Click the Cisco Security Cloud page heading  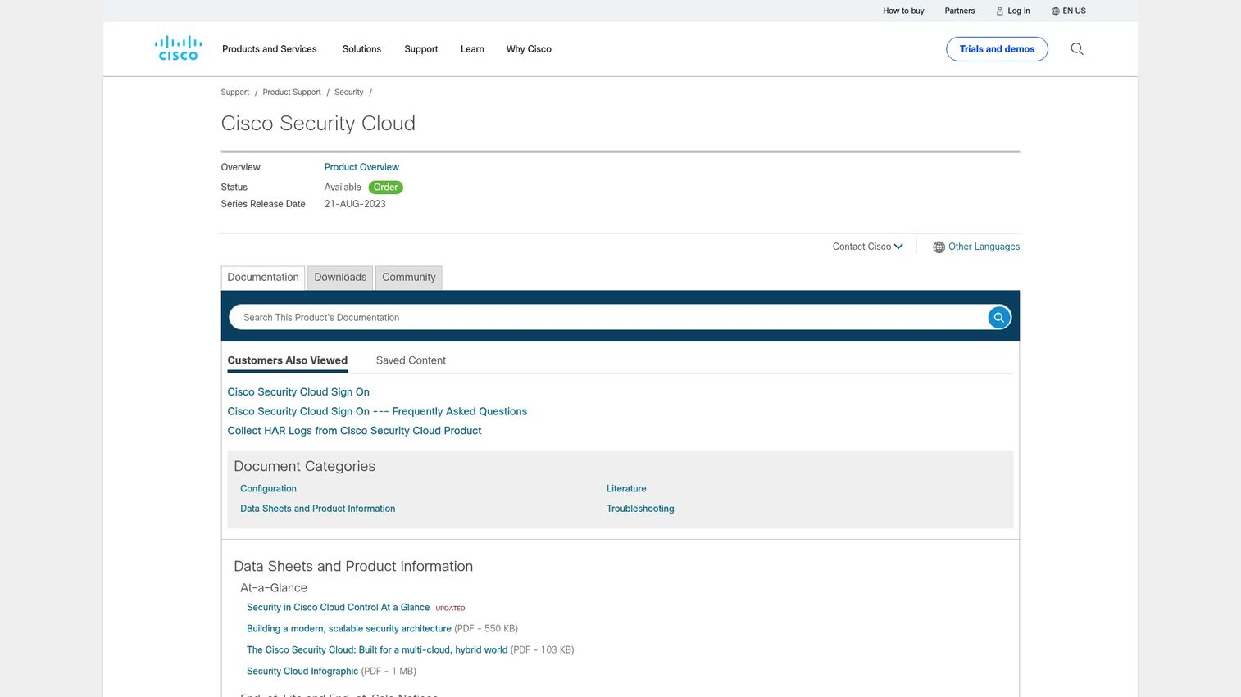pyautogui.click(x=318, y=124)
